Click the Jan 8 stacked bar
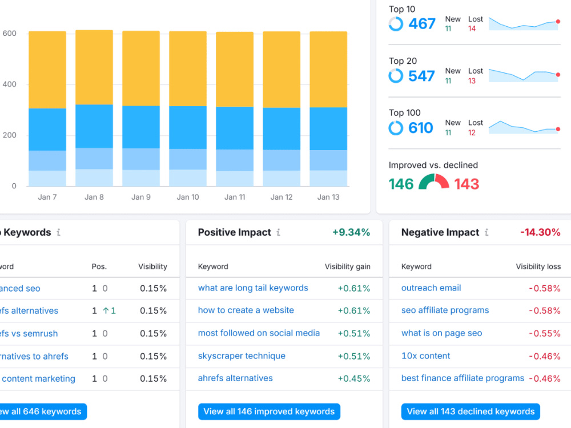The width and height of the screenshot is (571, 428). (x=94, y=108)
